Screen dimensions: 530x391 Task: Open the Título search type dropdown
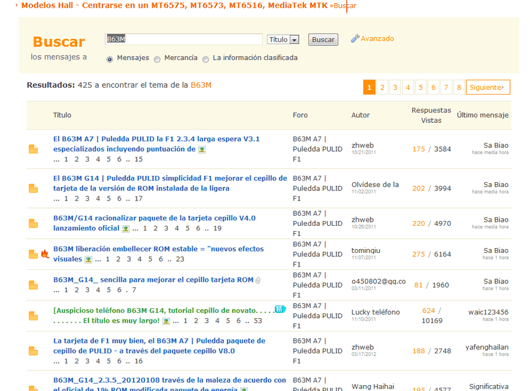(283, 39)
